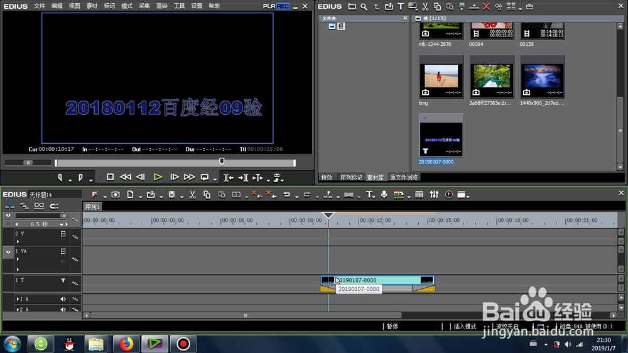Toggle the PLR player mode button
This screenshot has width=628, height=353.
point(269,6)
